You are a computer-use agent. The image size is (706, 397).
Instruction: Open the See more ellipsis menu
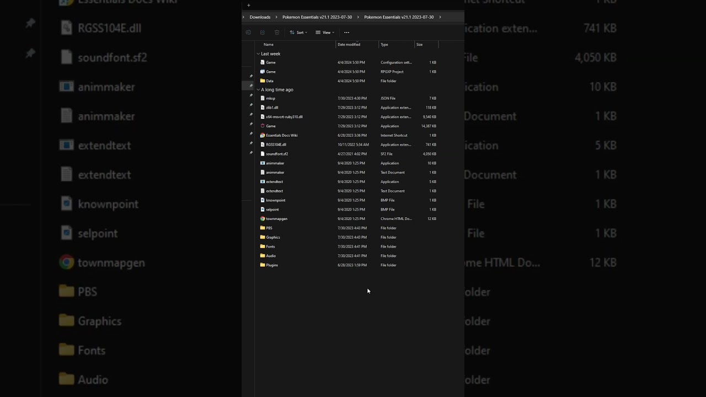click(x=346, y=33)
